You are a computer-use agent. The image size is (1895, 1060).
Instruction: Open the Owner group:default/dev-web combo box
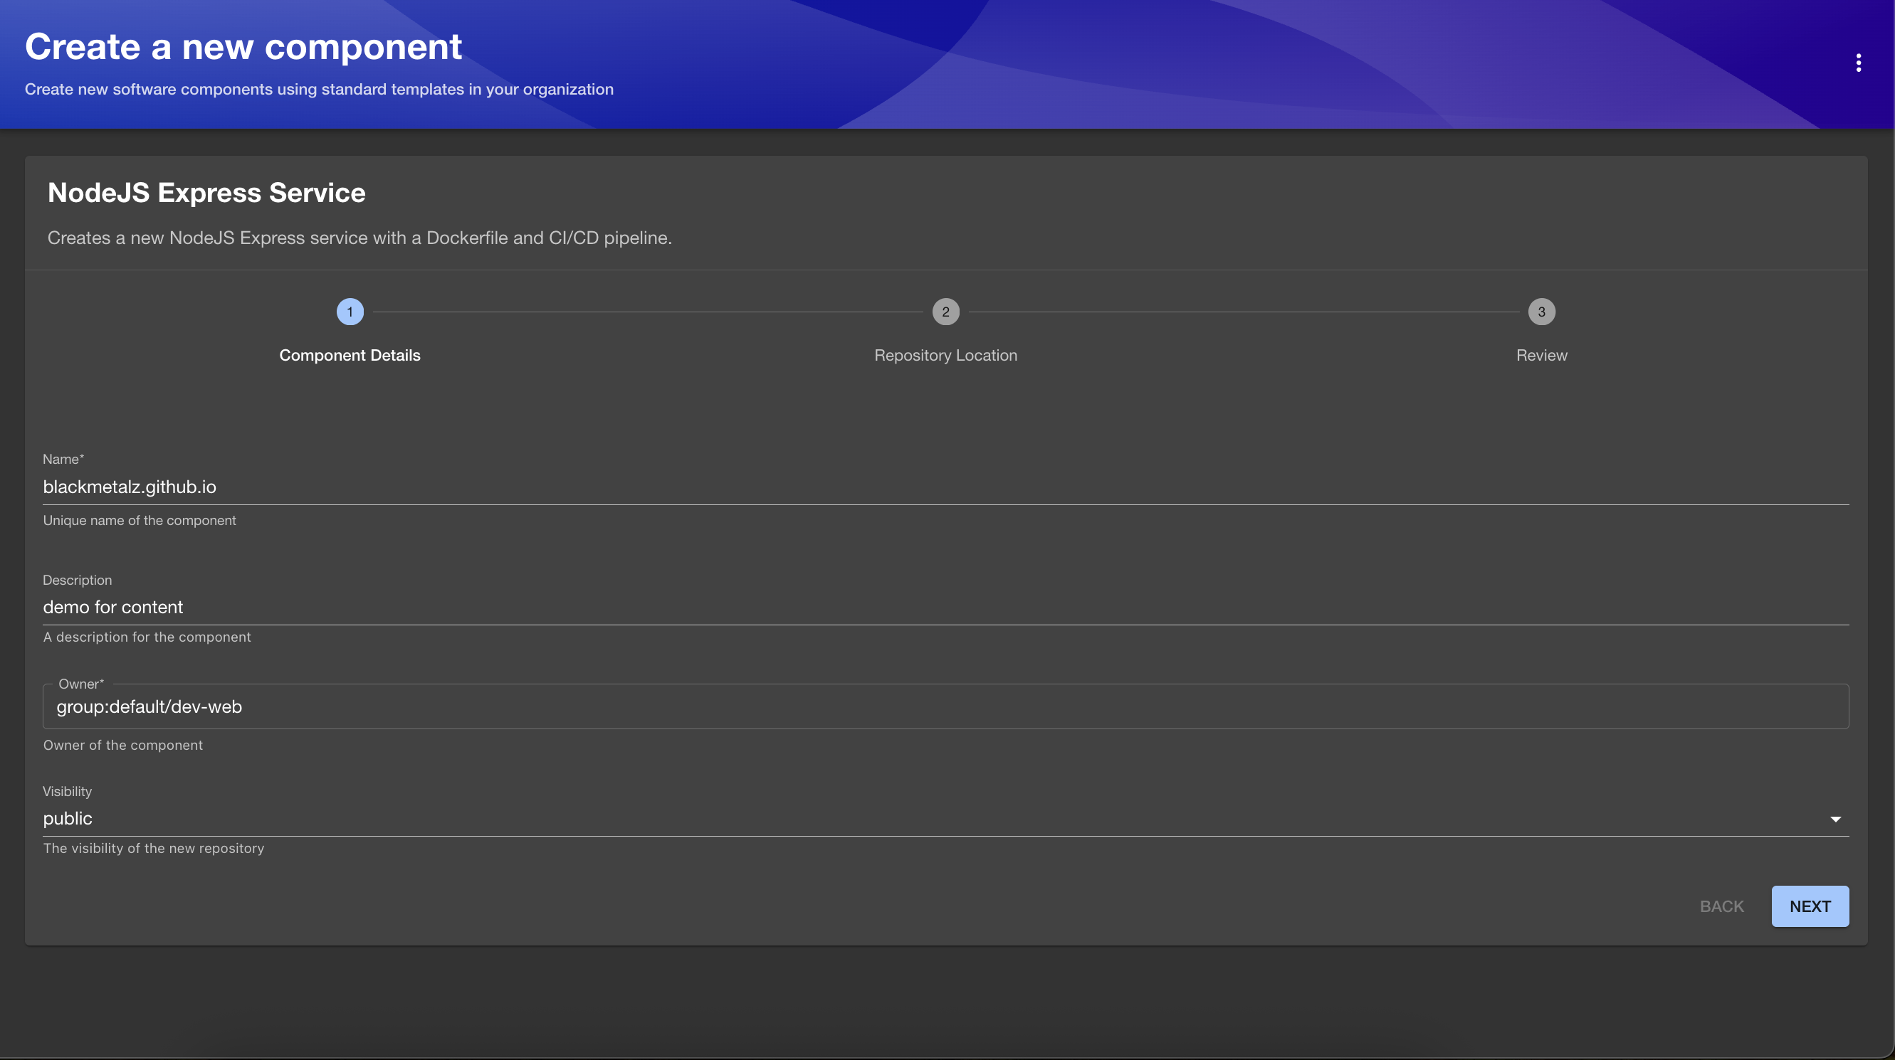[945, 706]
